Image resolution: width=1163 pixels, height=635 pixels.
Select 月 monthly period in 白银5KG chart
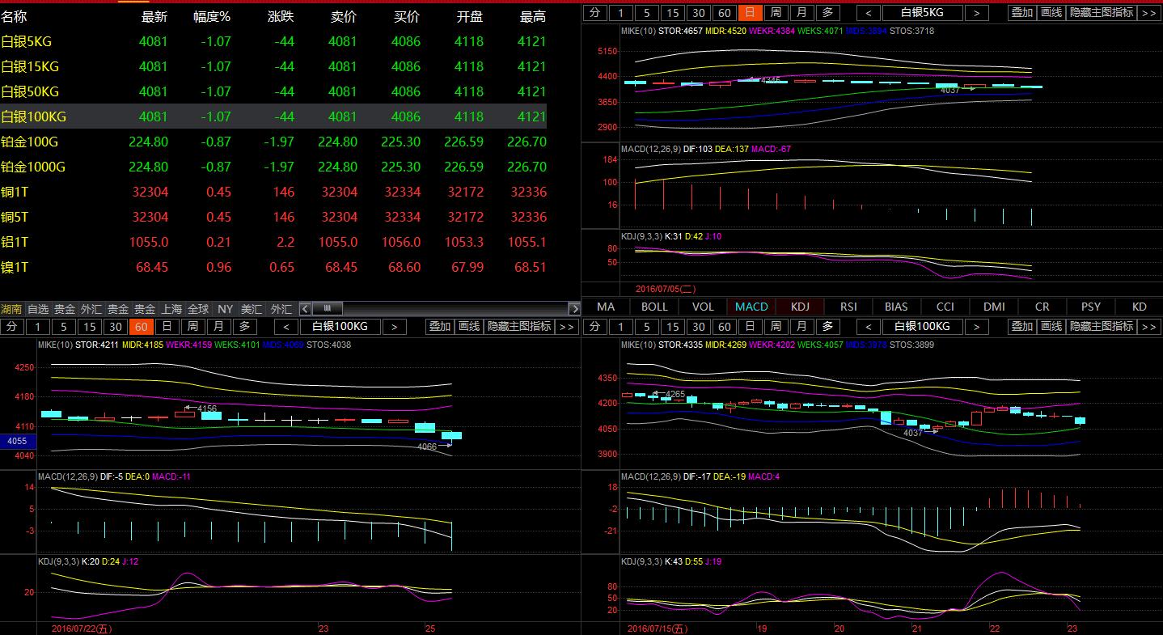(x=801, y=12)
